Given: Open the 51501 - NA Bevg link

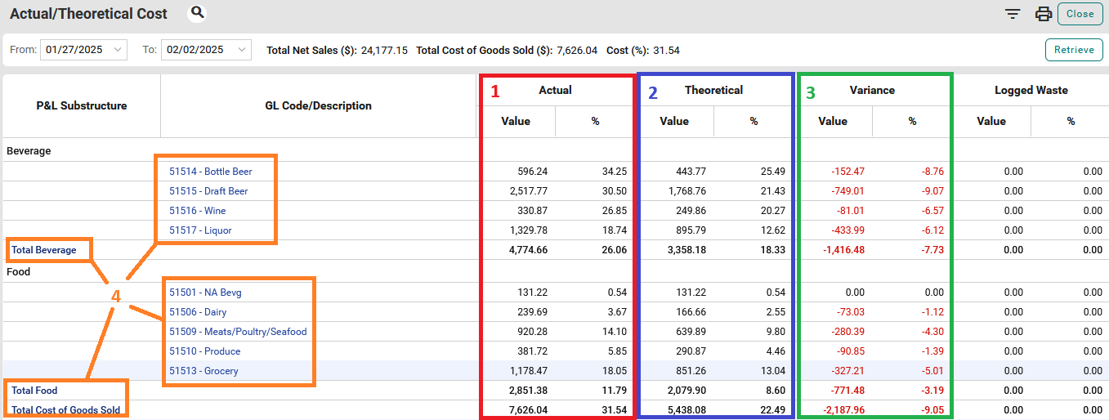Looking at the screenshot, I should (205, 293).
